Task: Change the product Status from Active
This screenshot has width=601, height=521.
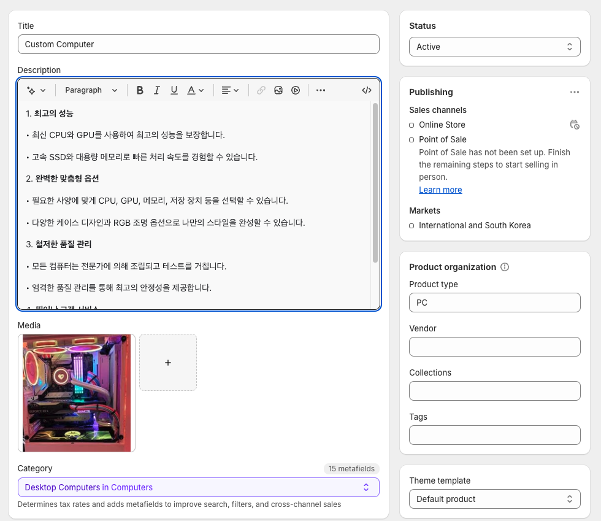Action: [494, 46]
